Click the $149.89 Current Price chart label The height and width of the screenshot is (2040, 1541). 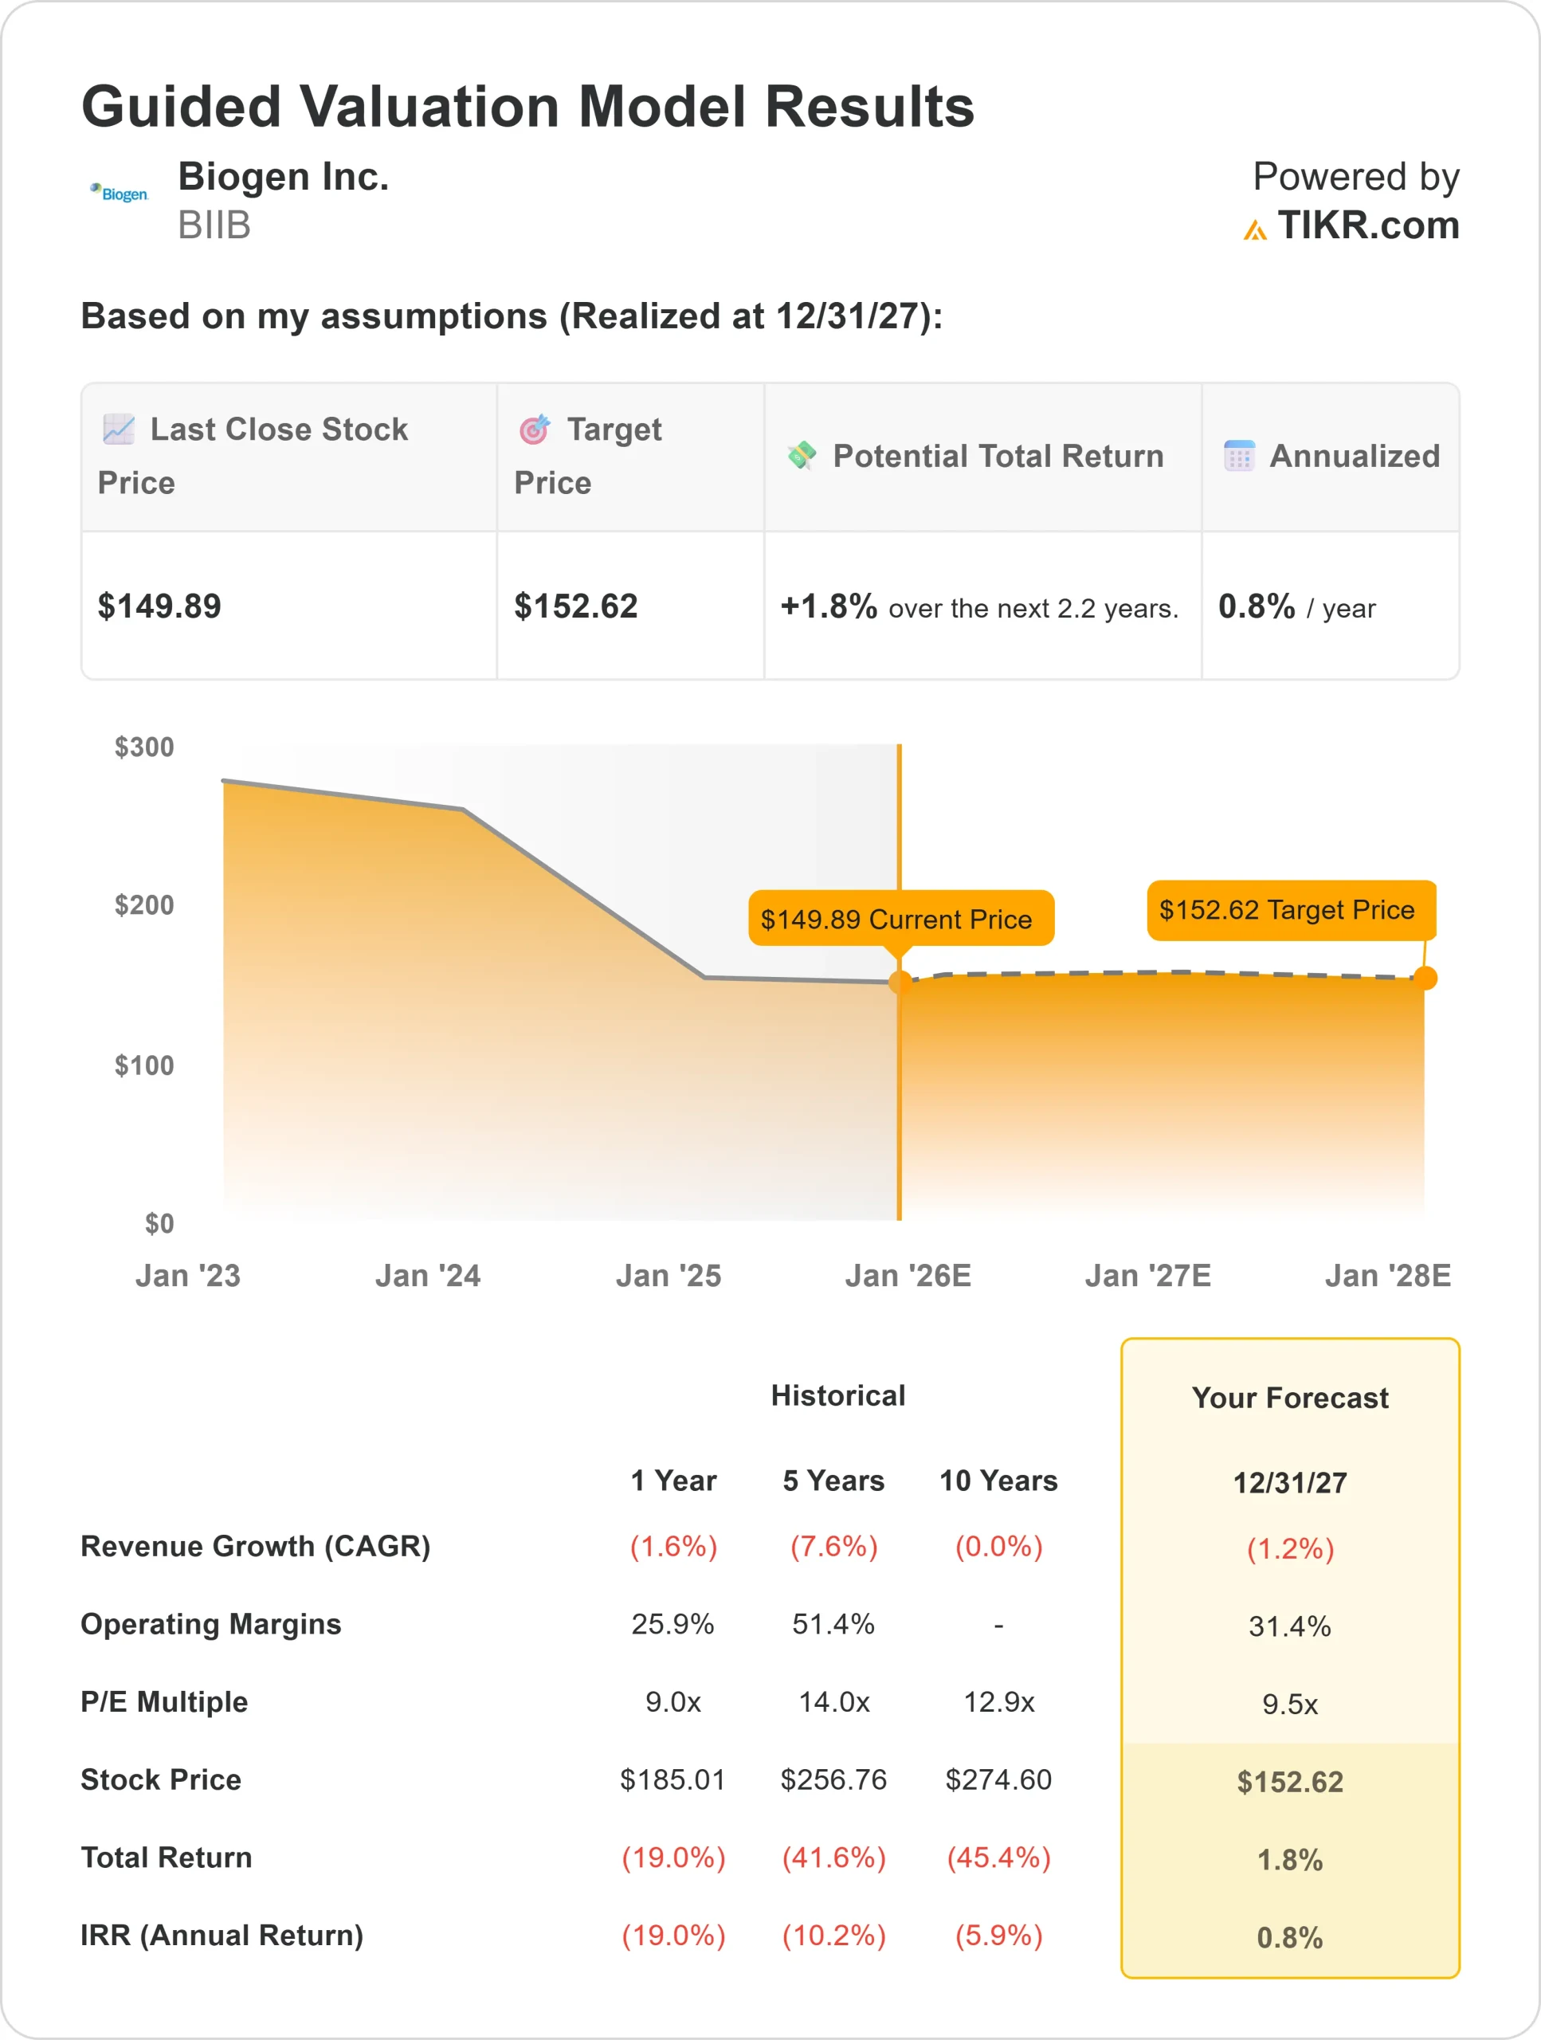(900, 919)
